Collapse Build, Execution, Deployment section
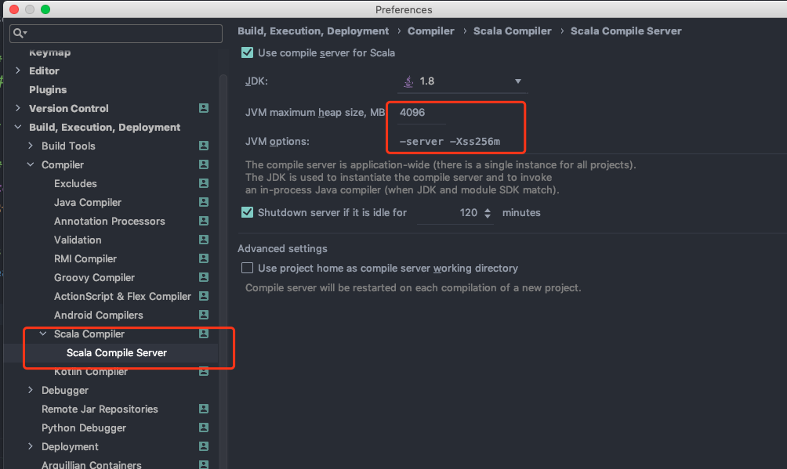 18,127
